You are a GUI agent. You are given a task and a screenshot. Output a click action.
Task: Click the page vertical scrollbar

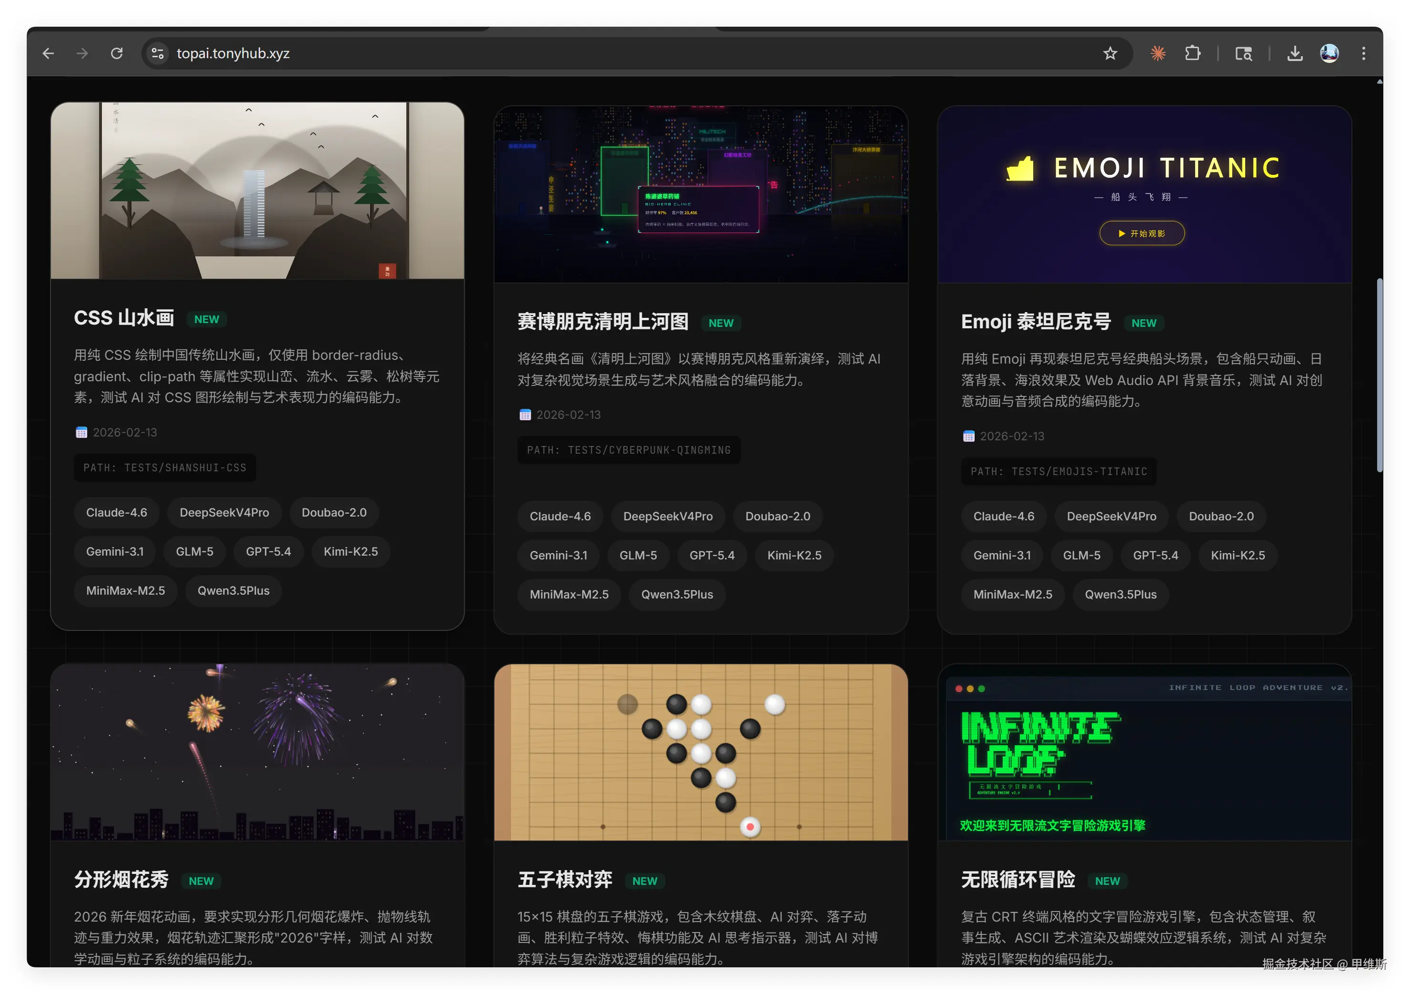click(x=1380, y=375)
